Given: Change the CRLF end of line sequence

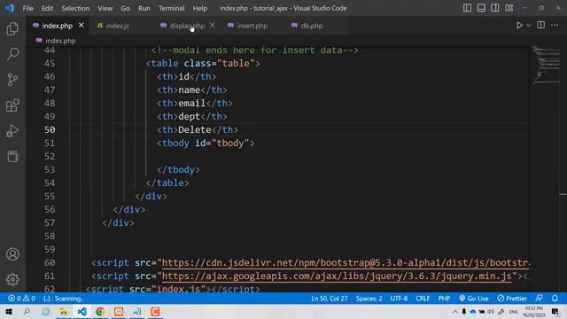Looking at the screenshot, I should point(423,299).
